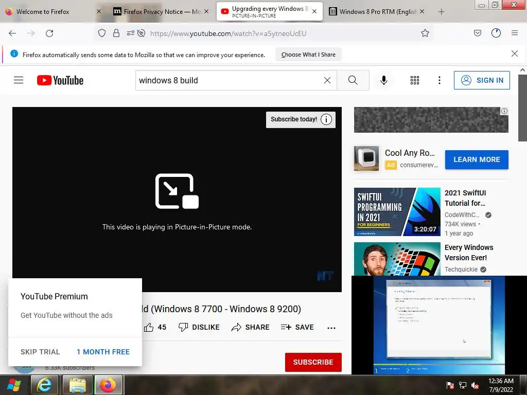Image resolution: width=527 pixels, height=395 pixels.
Task: Open the YouTube apps grid
Action: [x=415, y=80]
